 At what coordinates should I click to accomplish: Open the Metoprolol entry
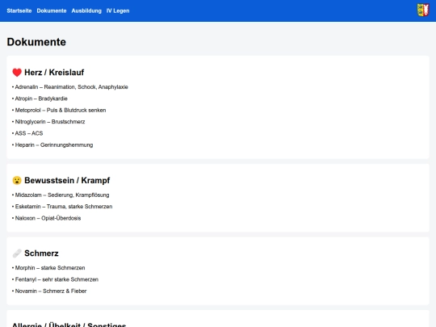click(59, 111)
